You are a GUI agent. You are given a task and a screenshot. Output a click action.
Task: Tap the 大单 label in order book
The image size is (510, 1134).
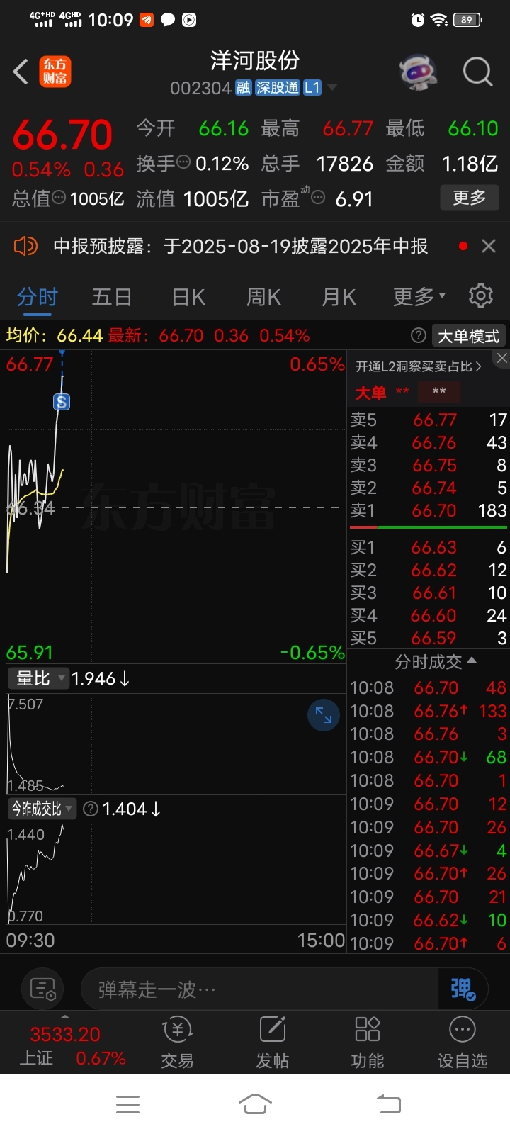pos(370,392)
